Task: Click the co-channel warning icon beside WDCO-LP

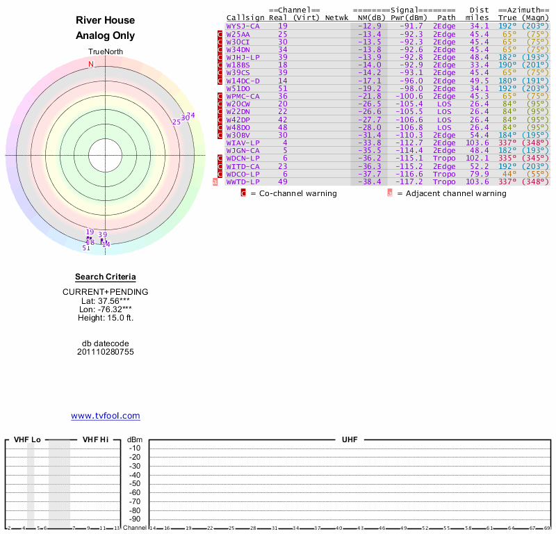Action: pyautogui.click(x=220, y=175)
